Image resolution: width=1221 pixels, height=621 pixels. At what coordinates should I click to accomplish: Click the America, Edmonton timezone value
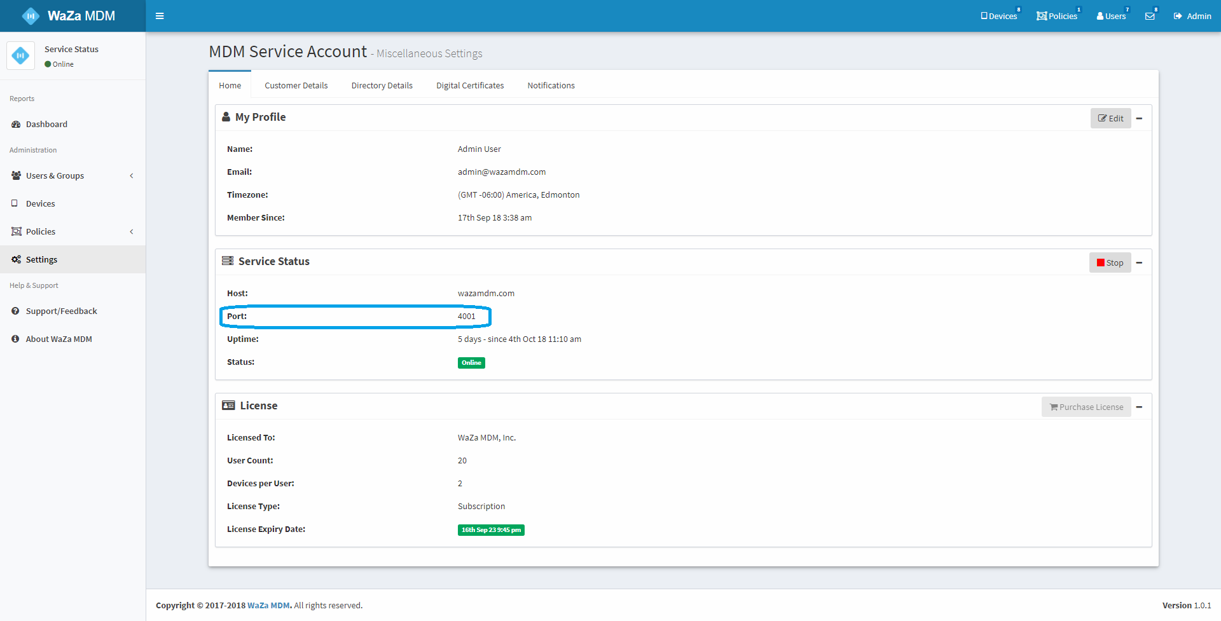tap(518, 194)
